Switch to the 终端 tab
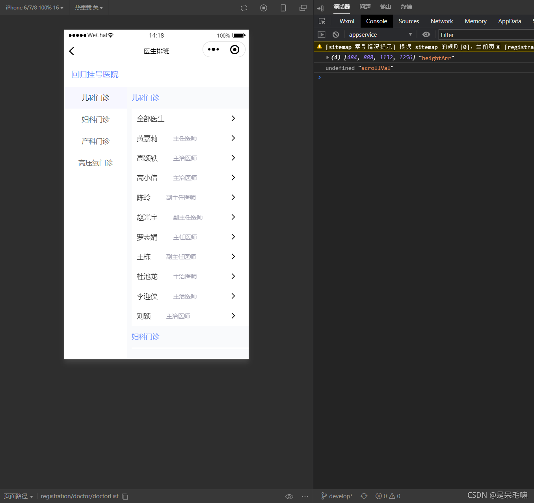Screen dimensions: 534x503 click(x=406, y=7)
